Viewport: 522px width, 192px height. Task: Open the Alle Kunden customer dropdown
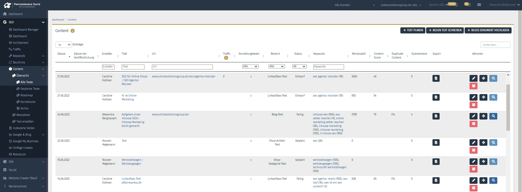tap(354, 5)
